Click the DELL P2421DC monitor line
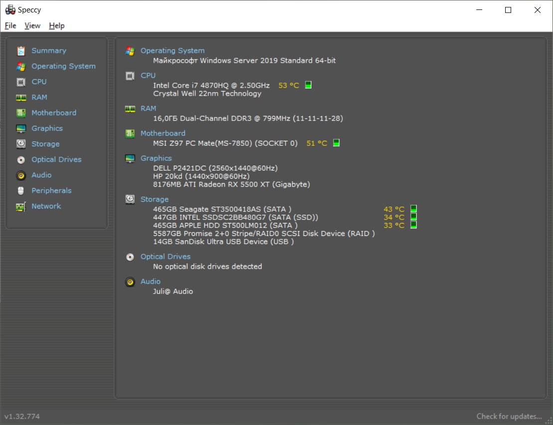Screen dimensions: 553x425 click(215, 168)
